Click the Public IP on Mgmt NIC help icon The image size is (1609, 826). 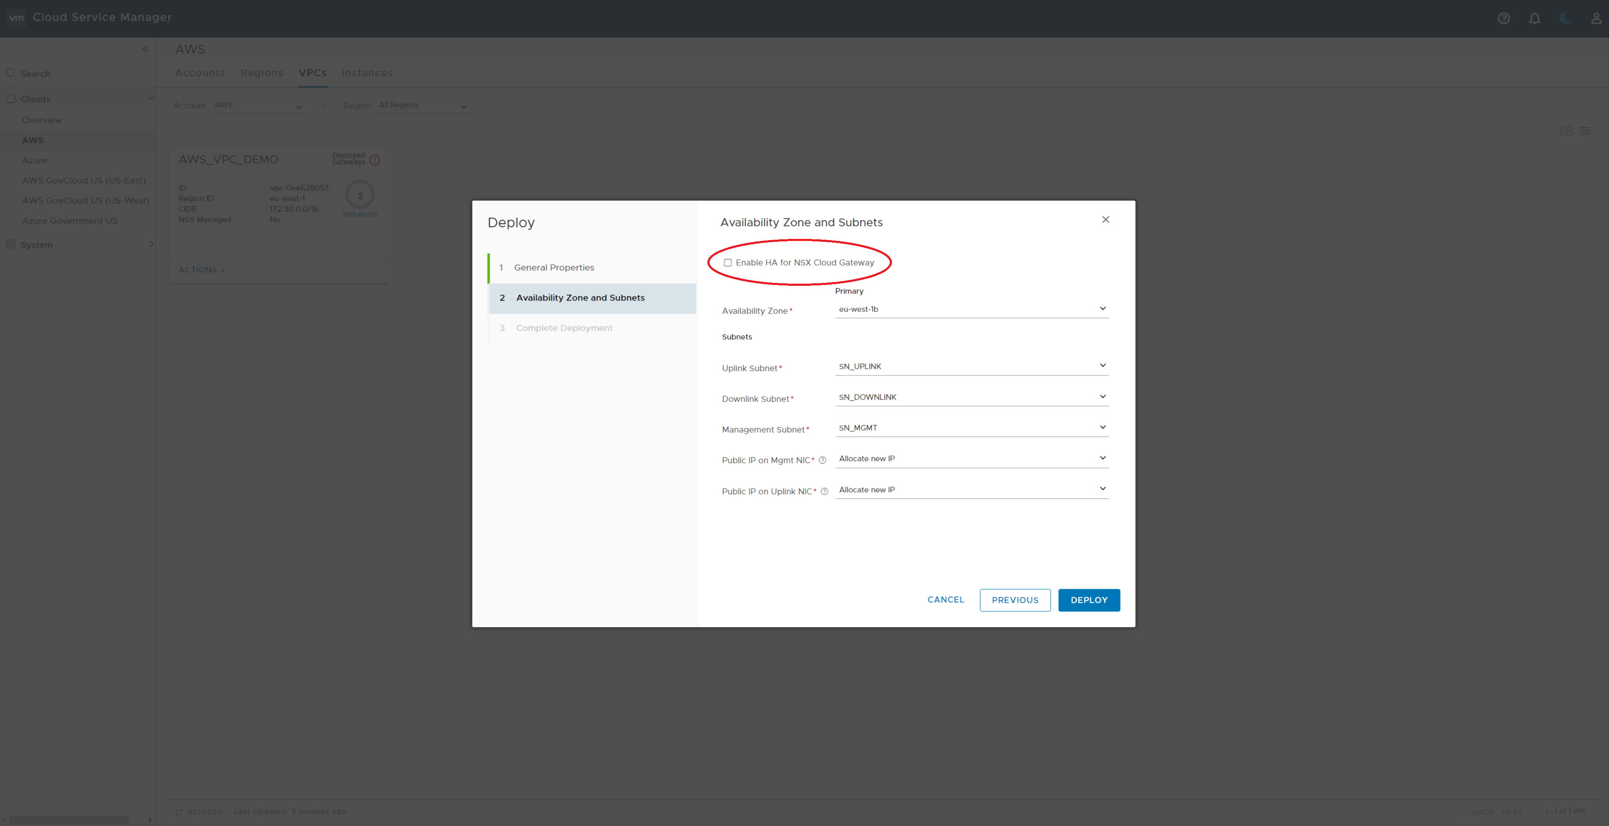[822, 460]
